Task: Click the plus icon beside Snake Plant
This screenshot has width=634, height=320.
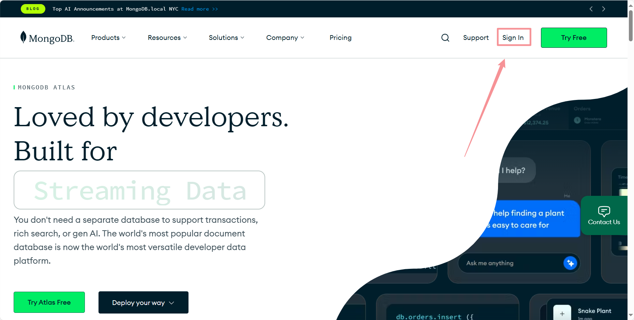Action: point(562,314)
